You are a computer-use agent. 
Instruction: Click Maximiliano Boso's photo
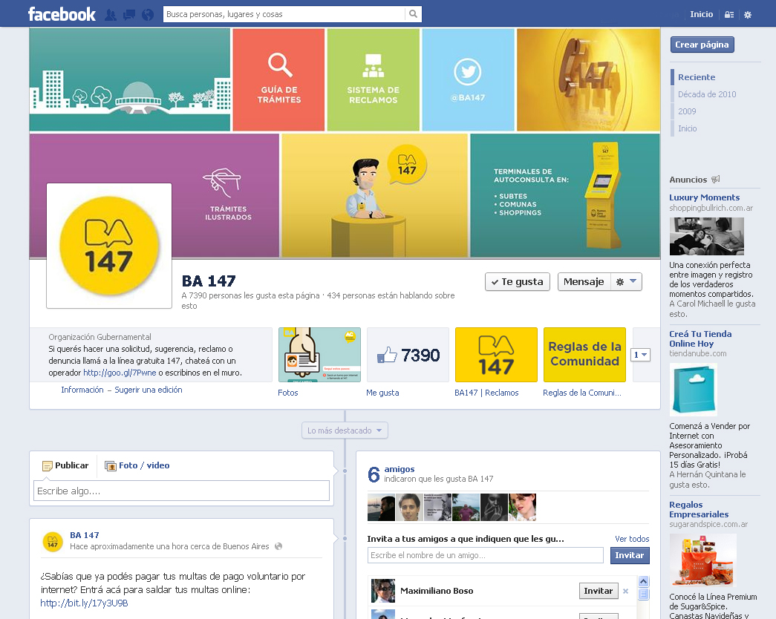(383, 591)
